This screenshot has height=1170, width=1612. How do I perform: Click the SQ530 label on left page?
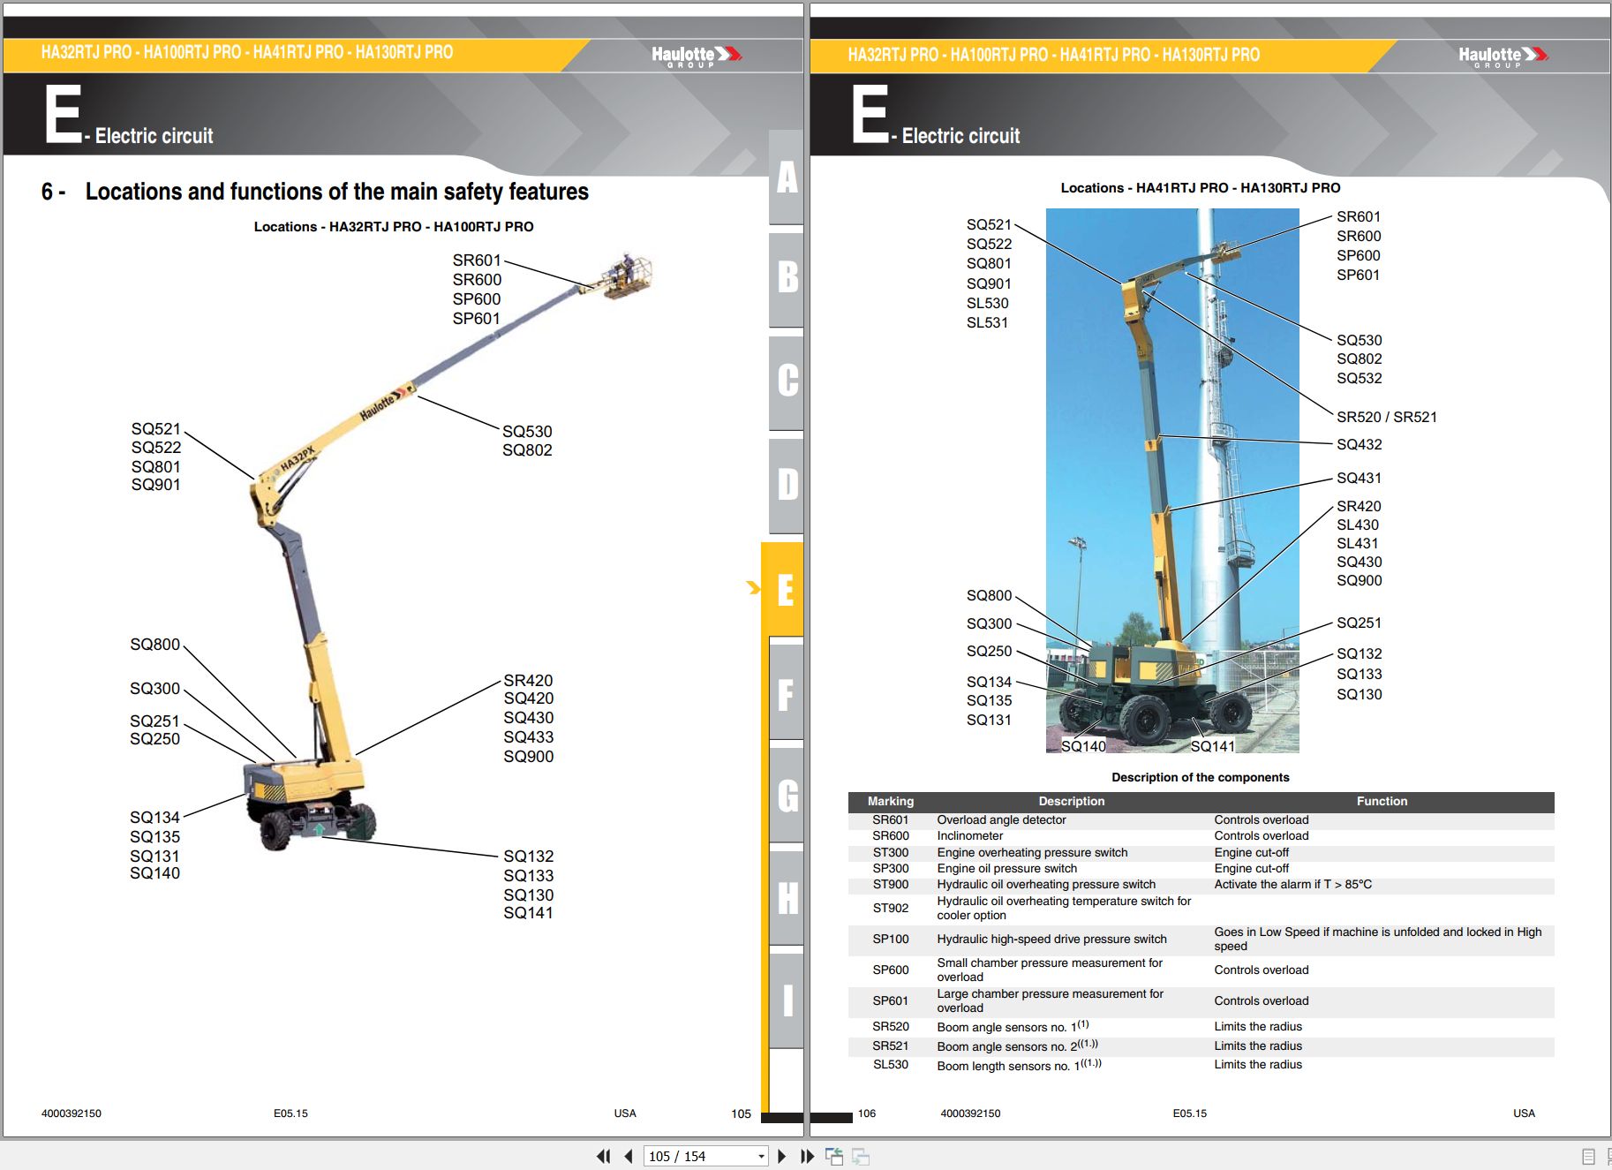click(x=527, y=432)
